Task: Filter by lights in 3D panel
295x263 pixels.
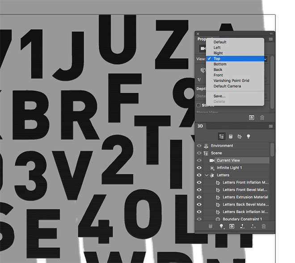Action: (249, 136)
